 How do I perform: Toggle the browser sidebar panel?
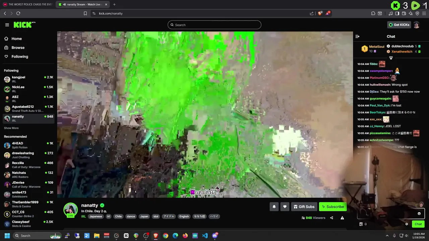point(397,13)
